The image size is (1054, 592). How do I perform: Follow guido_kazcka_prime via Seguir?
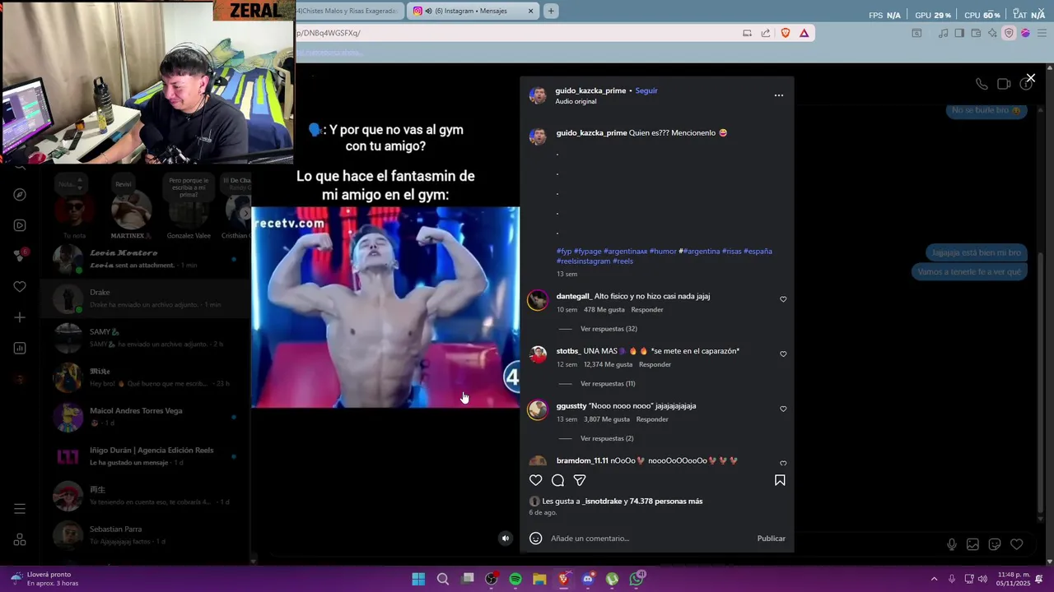point(646,90)
